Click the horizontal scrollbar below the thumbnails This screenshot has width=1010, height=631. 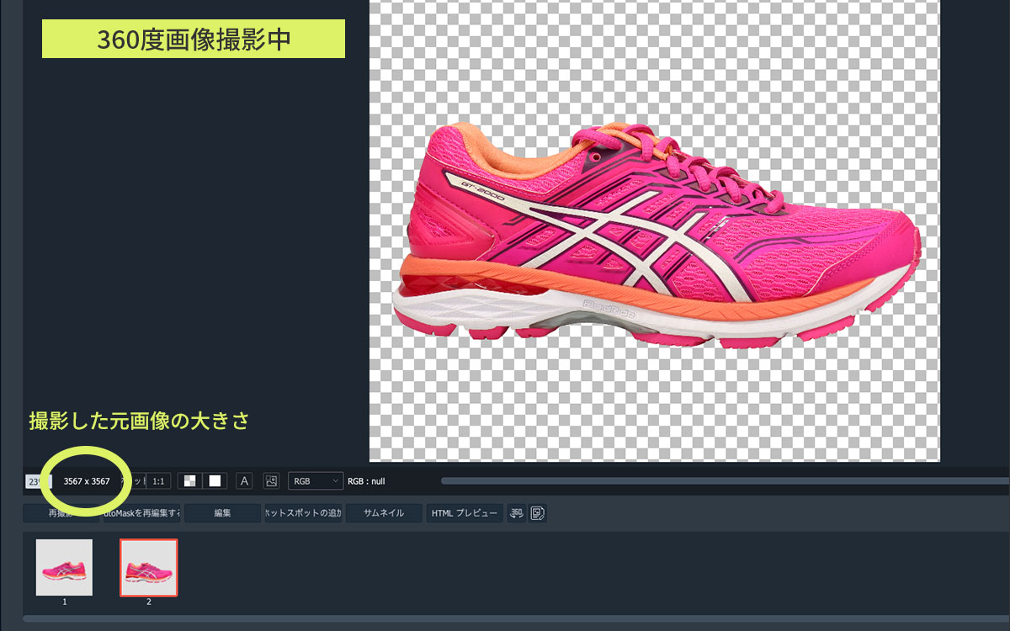pyautogui.click(x=505, y=618)
